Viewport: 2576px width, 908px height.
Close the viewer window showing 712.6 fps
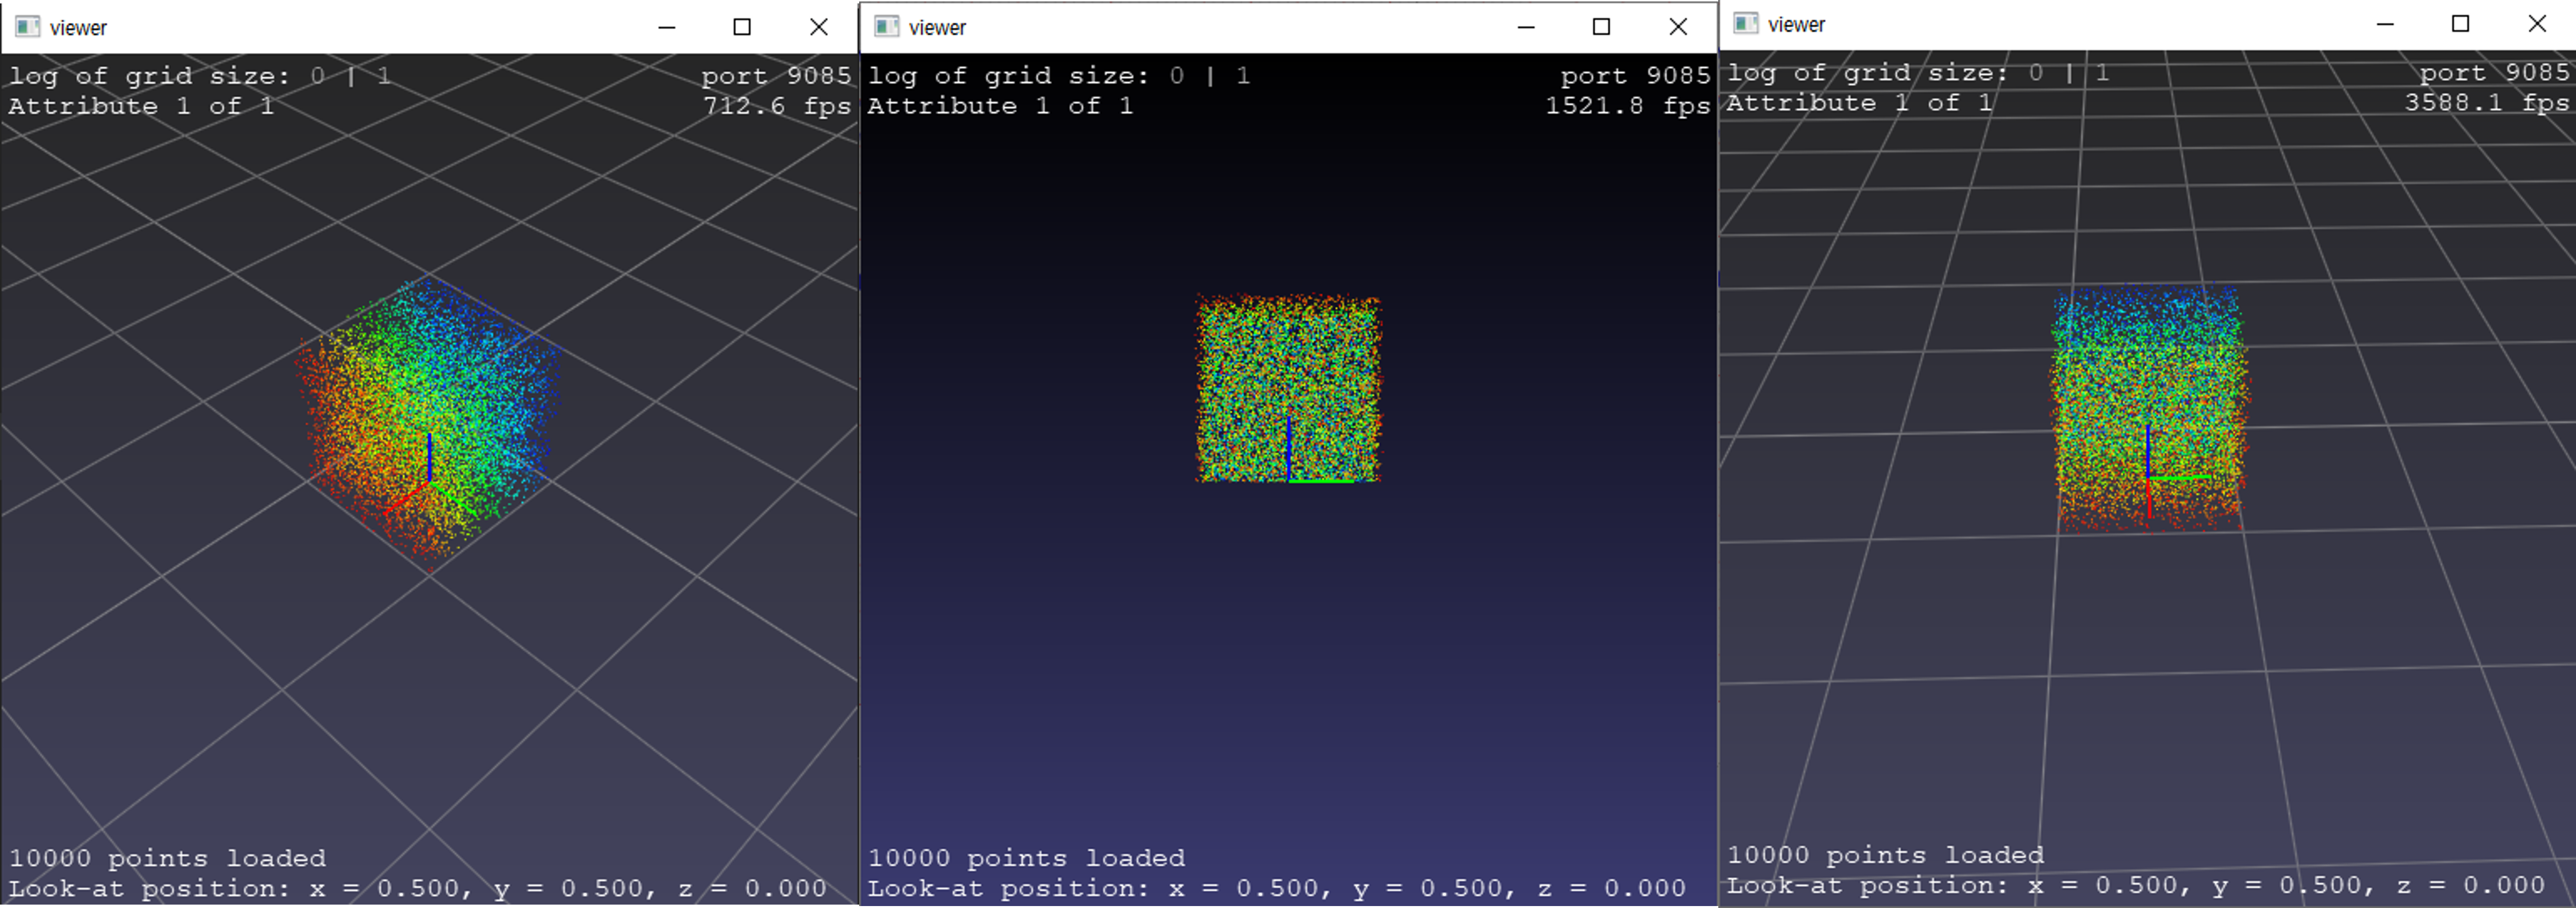click(819, 27)
